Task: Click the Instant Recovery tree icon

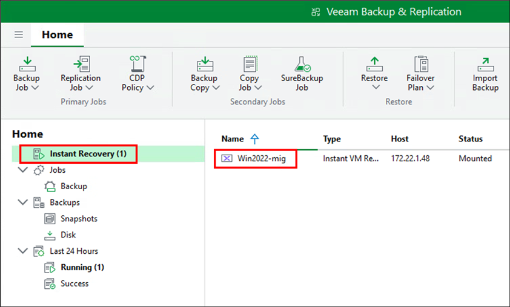Action: [39, 154]
